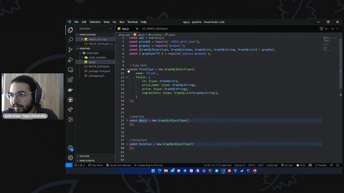The height and width of the screenshot is (193, 344).
Task: Click the Spaces indentation setting in status bar
Action: pos(240,165)
